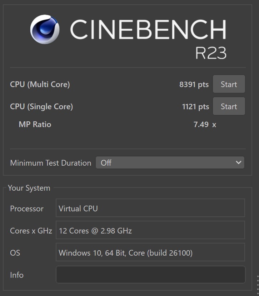Click the Cinebench sphere logo icon

[45, 29]
